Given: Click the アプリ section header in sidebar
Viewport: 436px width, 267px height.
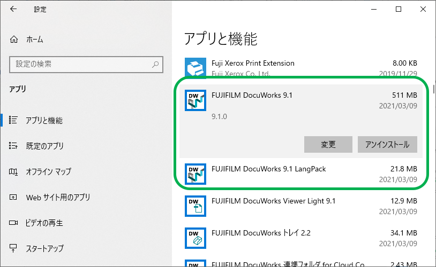Looking at the screenshot, I should pyautogui.click(x=18, y=89).
